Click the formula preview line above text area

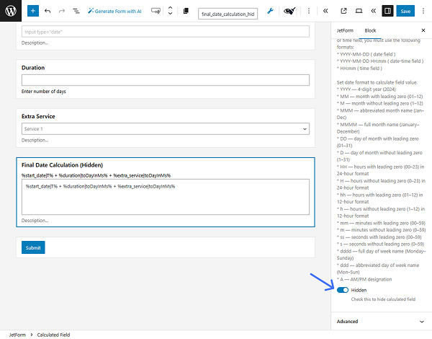96,175
